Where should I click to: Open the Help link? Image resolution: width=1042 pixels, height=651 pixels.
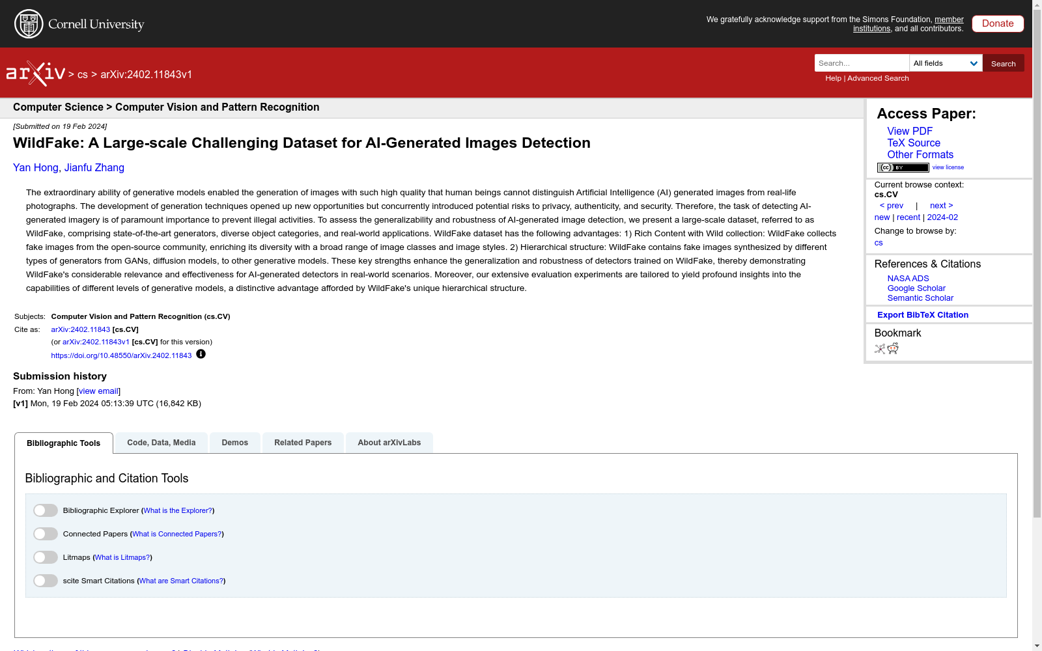(833, 78)
